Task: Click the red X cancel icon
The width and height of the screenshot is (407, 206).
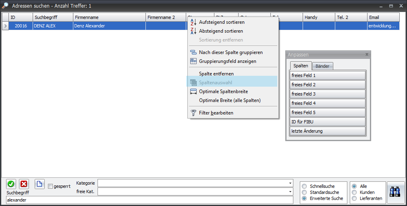Action: (24, 184)
